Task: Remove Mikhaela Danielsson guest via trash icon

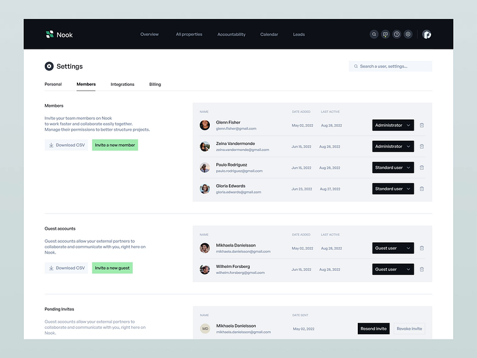Action: [x=422, y=248]
